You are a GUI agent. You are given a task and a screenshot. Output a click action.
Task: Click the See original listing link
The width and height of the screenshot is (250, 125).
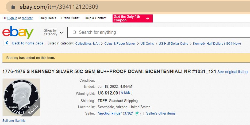(232, 72)
